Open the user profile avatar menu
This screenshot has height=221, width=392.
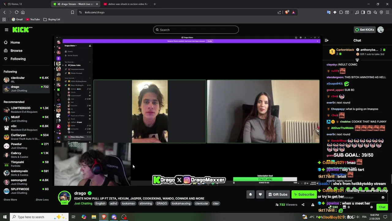381,30
